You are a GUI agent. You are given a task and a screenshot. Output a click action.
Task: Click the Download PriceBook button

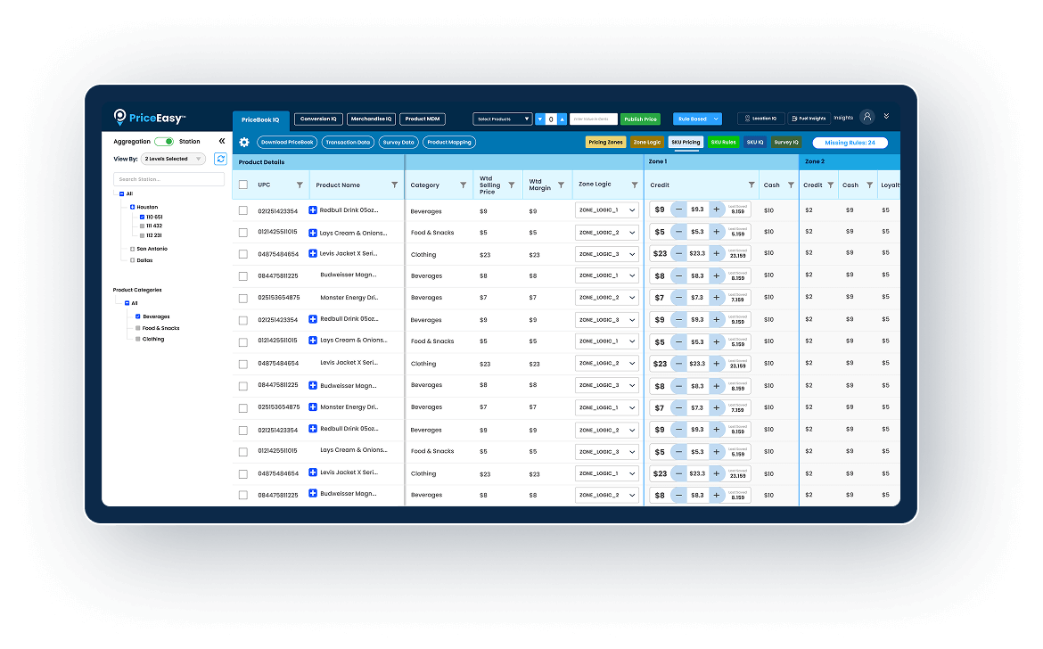[287, 143]
